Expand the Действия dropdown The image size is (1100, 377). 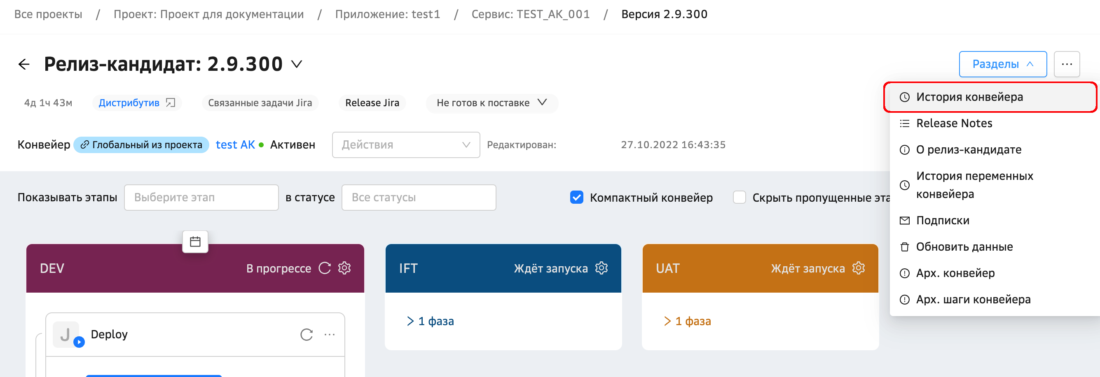(x=406, y=145)
